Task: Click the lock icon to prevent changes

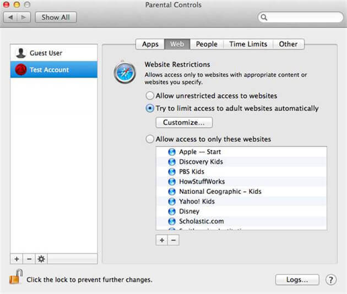Action: [x=15, y=279]
